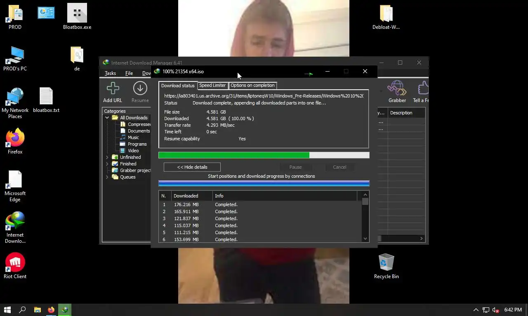
Task: Expand the Queues category node
Action: click(107, 177)
